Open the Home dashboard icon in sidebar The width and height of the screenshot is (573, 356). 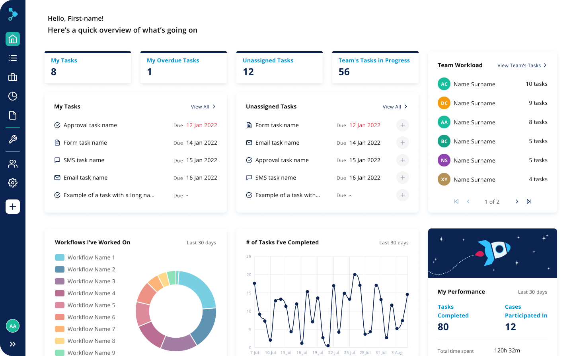click(x=13, y=39)
